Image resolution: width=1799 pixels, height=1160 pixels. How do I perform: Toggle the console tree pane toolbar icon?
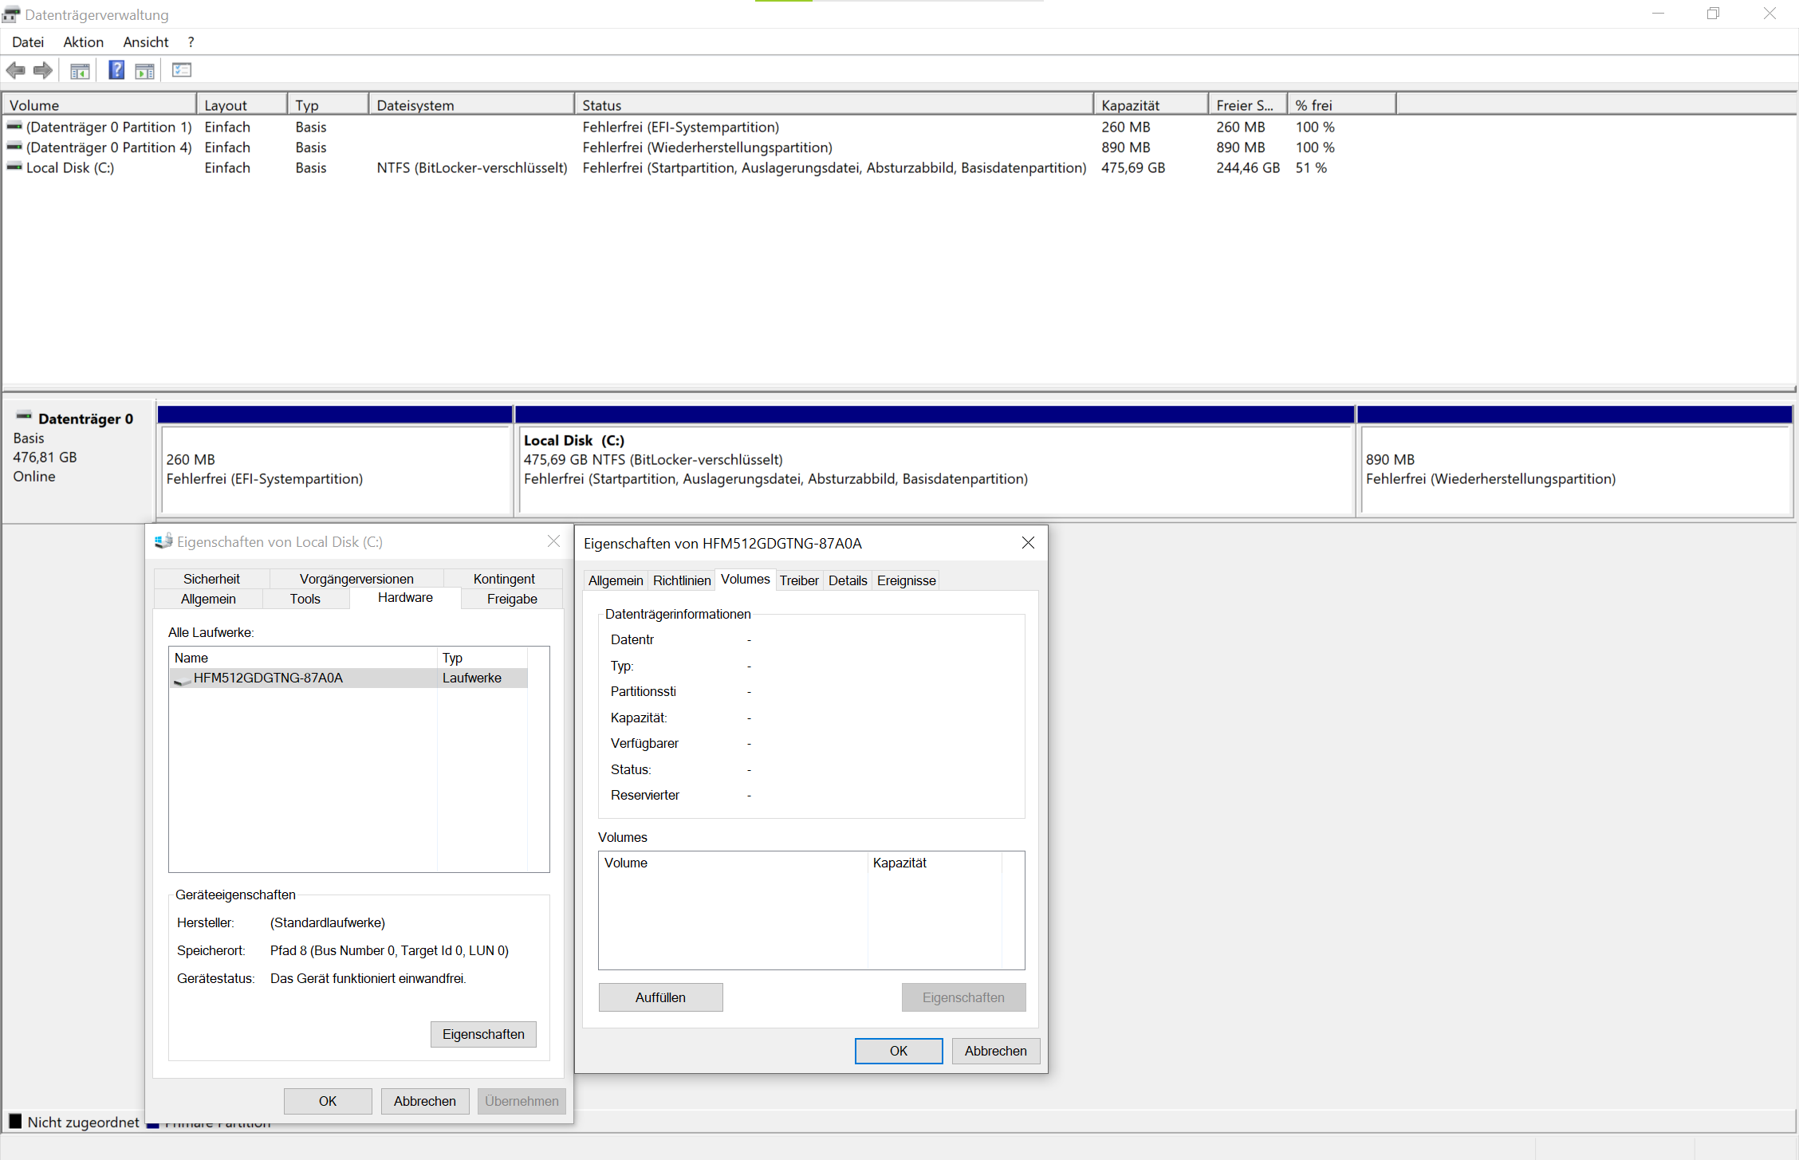(x=80, y=71)
